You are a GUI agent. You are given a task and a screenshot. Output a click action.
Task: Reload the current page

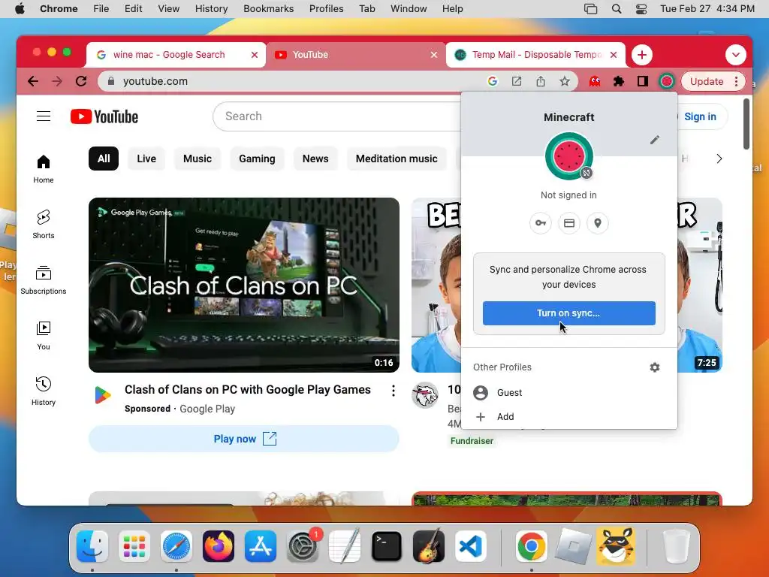[x=81, y=81]
